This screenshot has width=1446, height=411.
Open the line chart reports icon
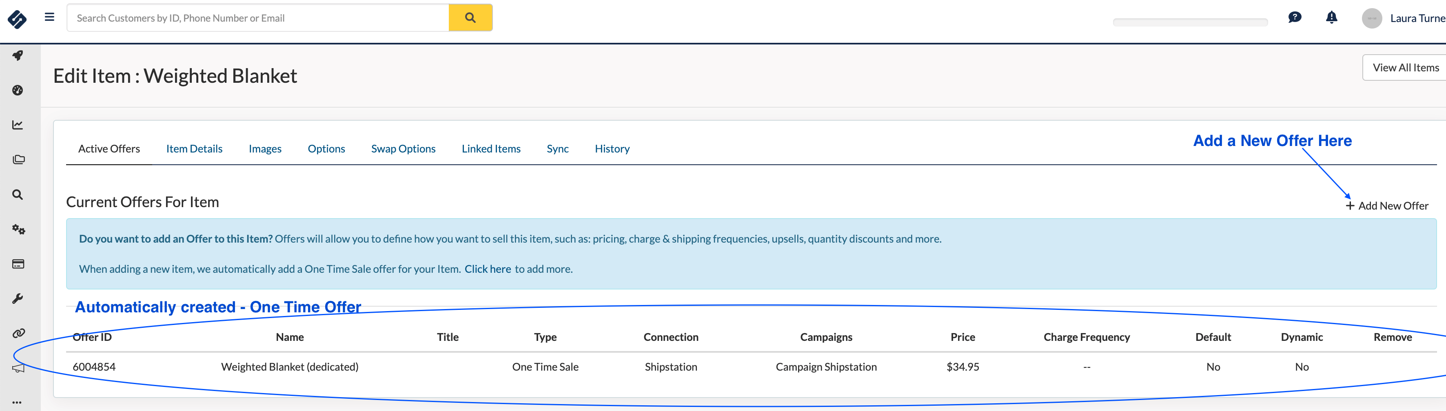click(18, 125)
